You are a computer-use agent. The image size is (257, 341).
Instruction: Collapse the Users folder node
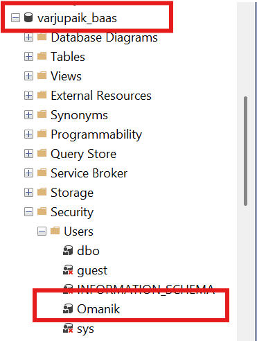point(42,231)
